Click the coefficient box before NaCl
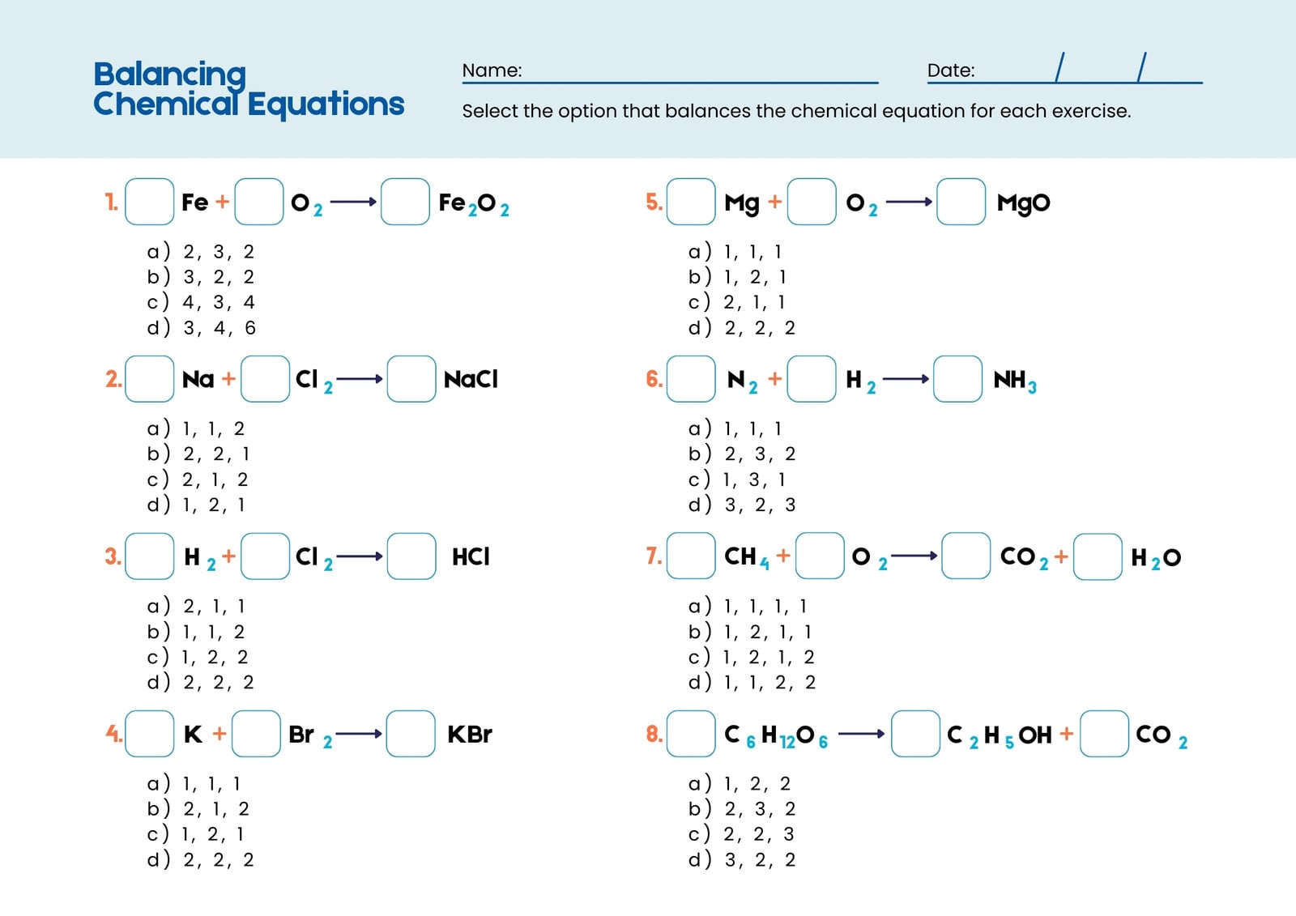 pos(411,379)
